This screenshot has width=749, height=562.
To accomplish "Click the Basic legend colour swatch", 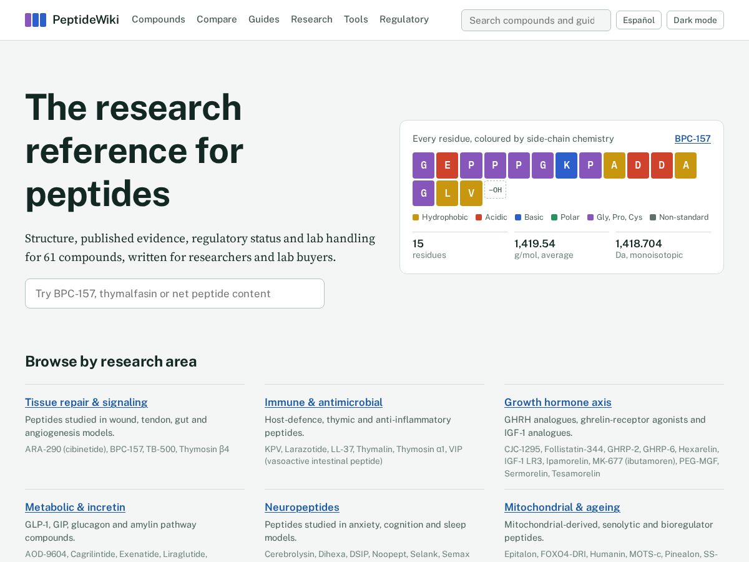I will (518, 217).
